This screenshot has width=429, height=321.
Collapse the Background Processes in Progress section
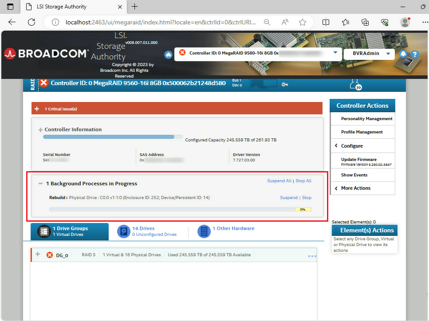40,184
